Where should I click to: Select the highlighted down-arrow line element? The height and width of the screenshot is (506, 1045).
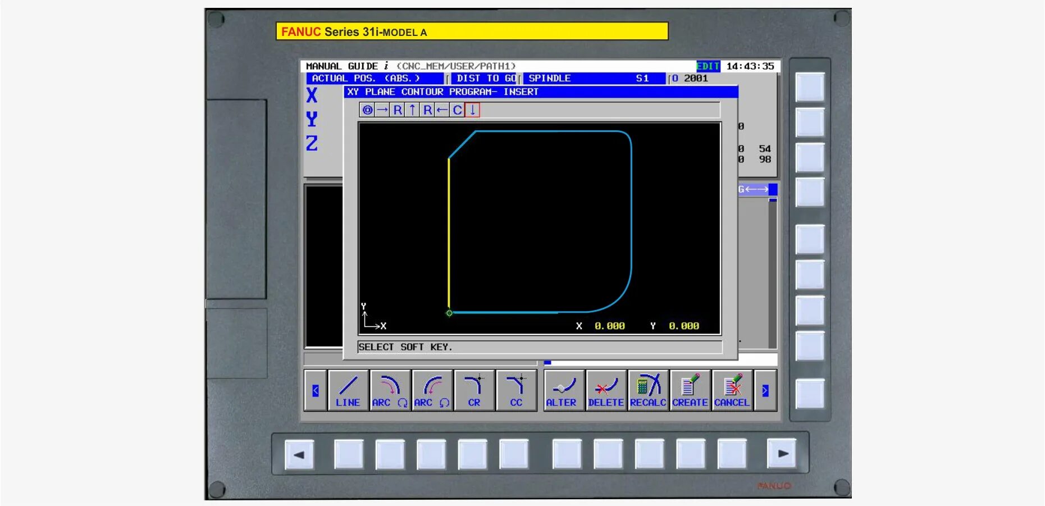[x=473, y=110]
